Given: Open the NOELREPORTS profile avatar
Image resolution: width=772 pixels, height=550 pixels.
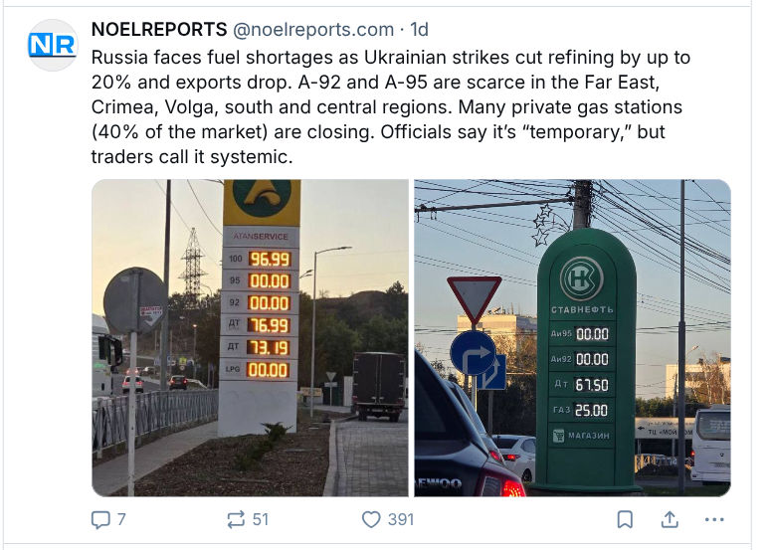Looking at the screenshot, I should (x=52, y=45).
